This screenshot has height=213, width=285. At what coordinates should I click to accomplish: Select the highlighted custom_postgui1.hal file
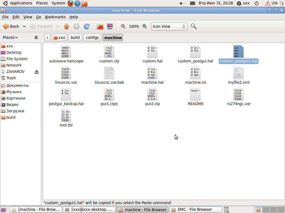(239, 54)
